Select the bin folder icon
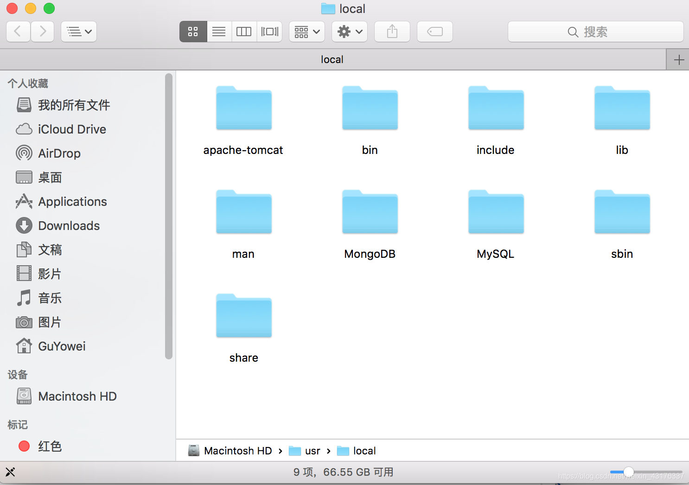This screenshot has height=485, width=689. coord(370,108)
